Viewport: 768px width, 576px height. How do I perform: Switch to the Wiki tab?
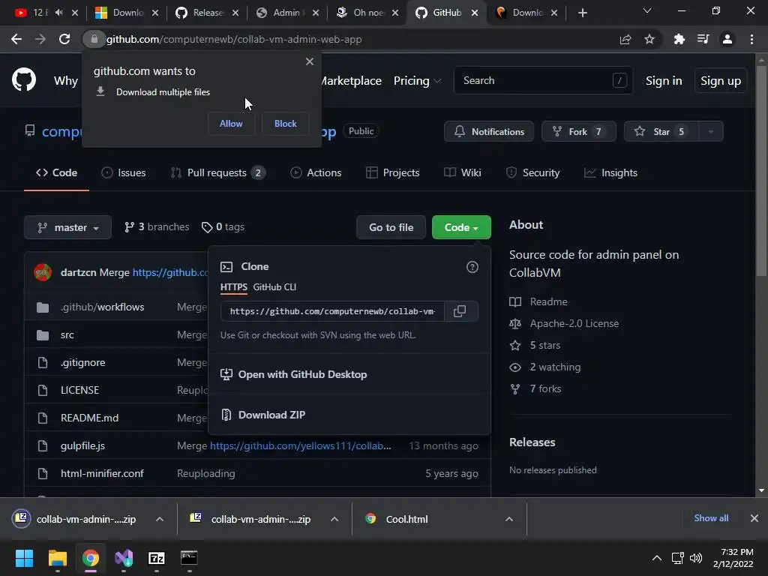462,173
